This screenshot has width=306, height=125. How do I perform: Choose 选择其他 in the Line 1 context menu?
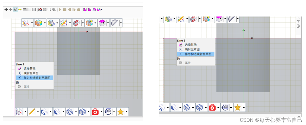tap(34, 68)
